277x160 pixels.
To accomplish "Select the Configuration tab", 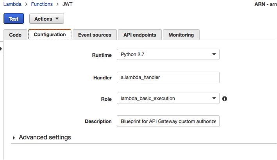I will pos(50,35).
